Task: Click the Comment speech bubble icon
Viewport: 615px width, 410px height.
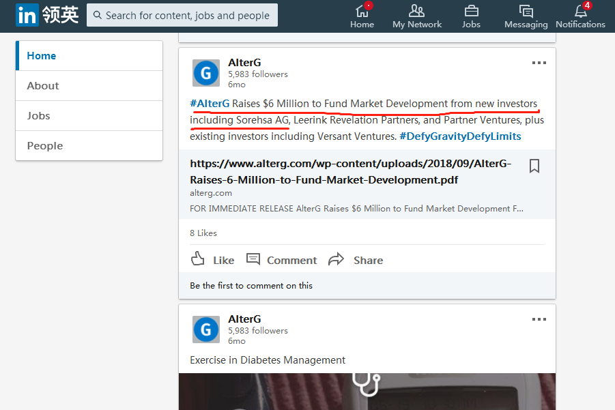Action: pyautogui.click(x=253, y=259)
